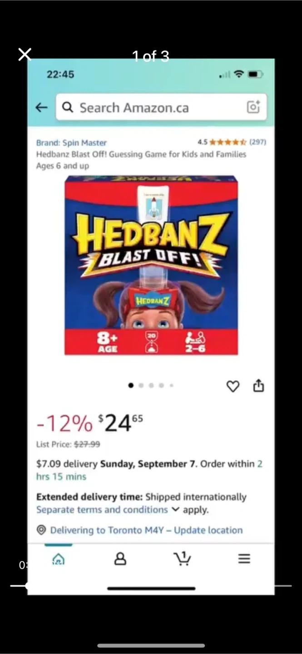The width and height of the screenshot is (302, 654).
Task: View the 4.5 star ratings
Action: pos(232,142)
